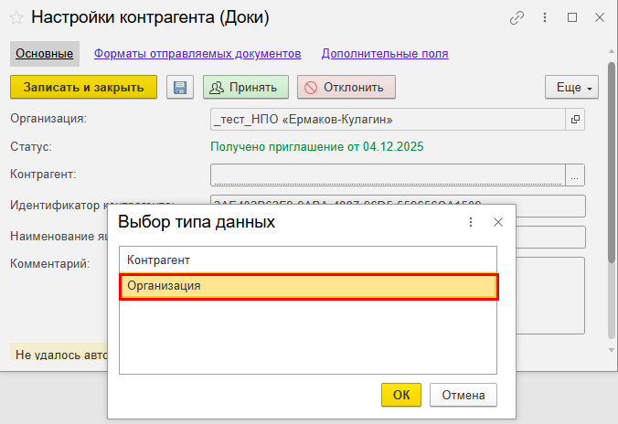Open Дополнительные поля tab
Viewport: 618px width, 424px height.
click(x=385, y=54)
